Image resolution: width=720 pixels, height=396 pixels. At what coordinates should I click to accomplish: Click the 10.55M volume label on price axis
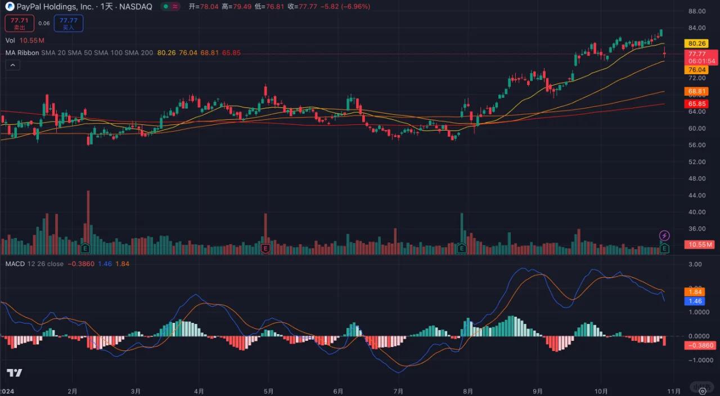point(699,245)
